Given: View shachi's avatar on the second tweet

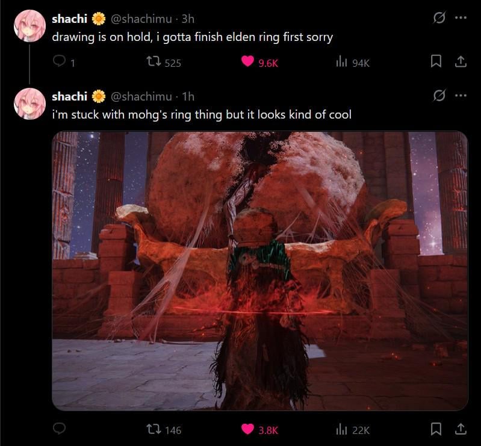Looking at the screenshot, I should pyautogui.click(x=29, y=104).
